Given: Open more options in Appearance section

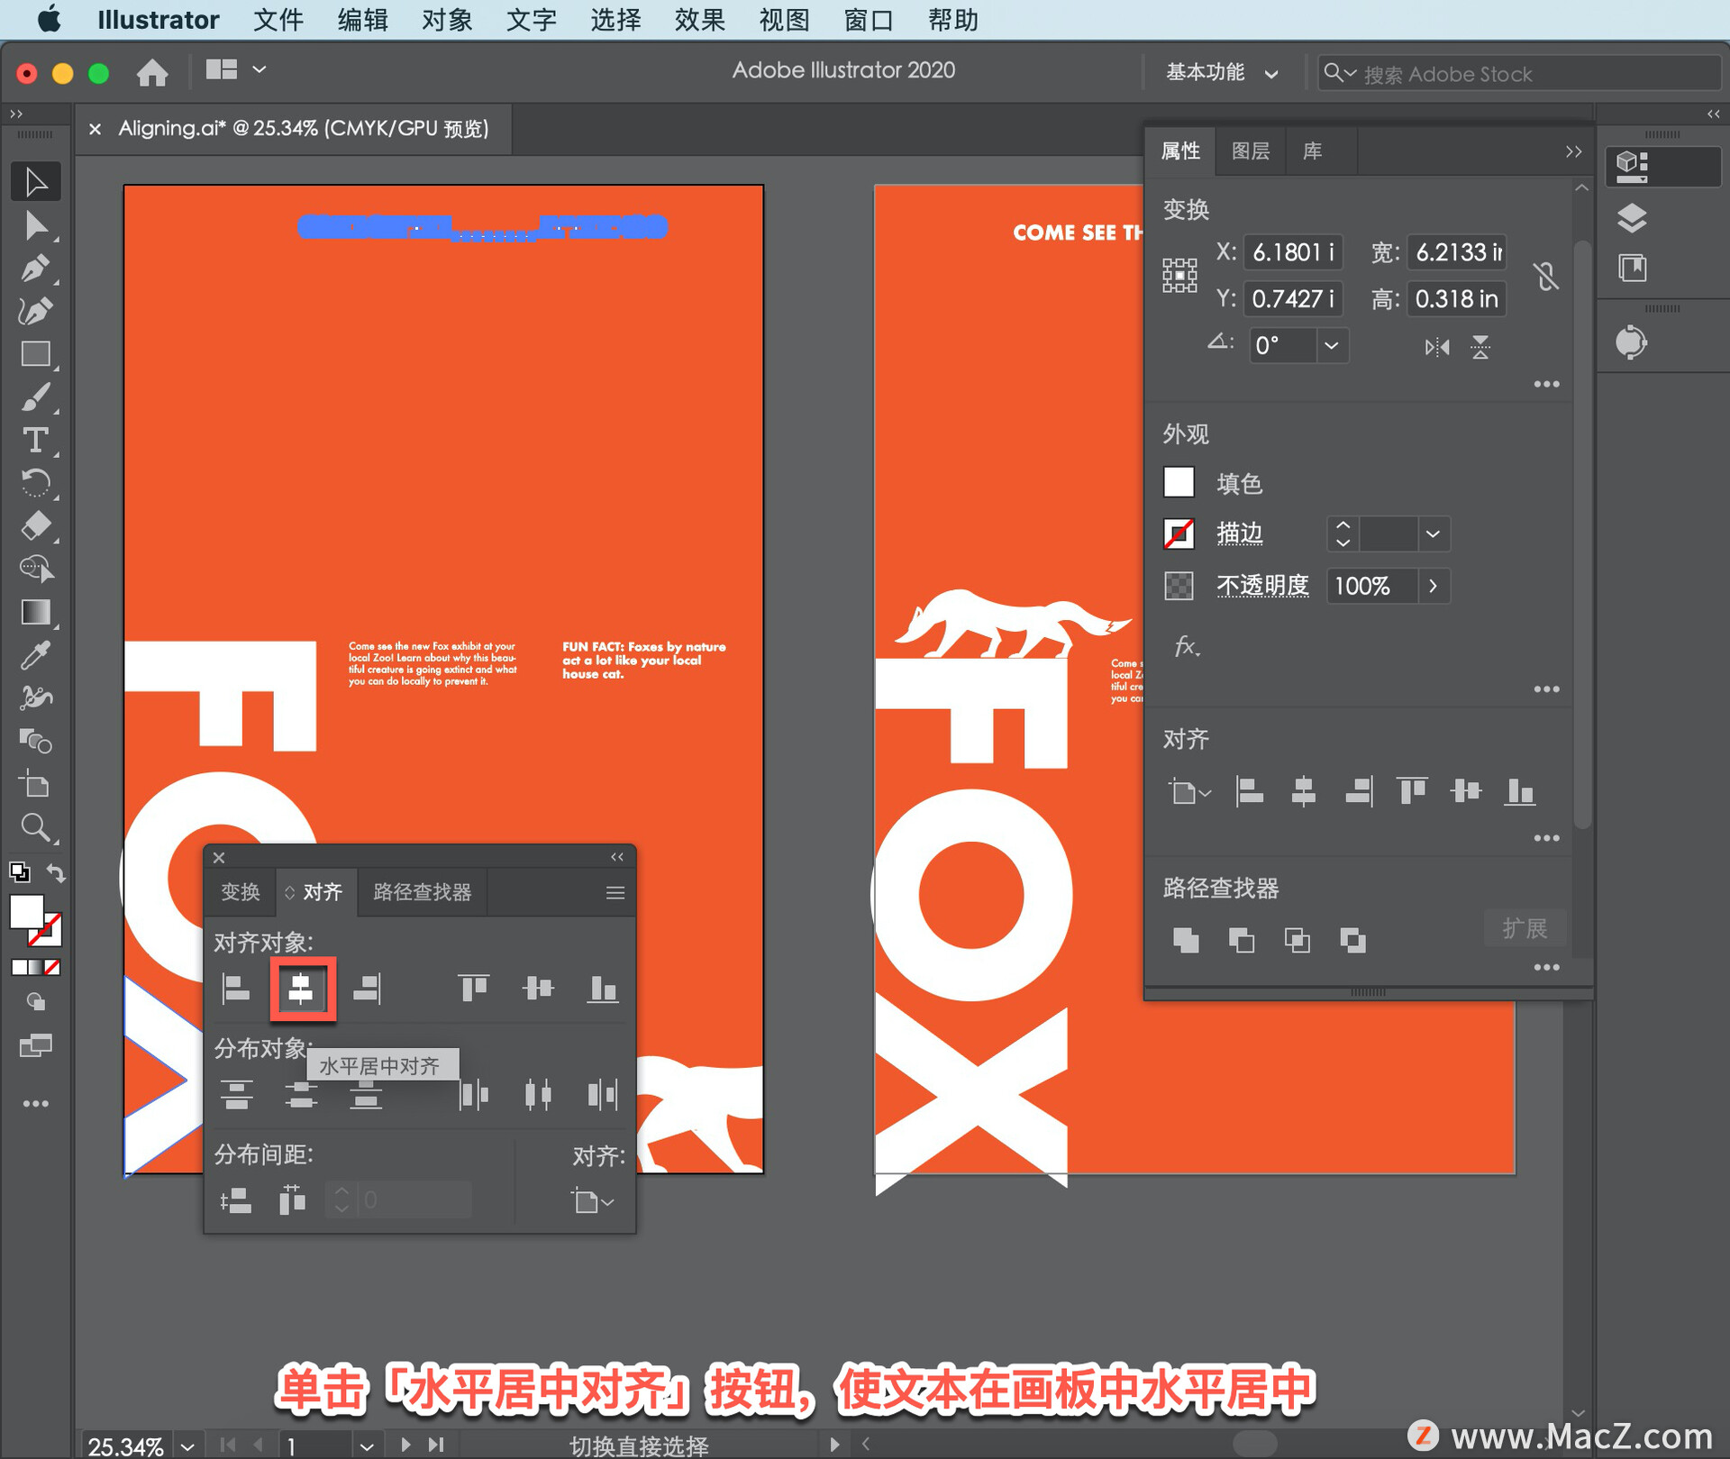Looking at the screenshot, I should pyautogui.click(x=1546, y=688).
